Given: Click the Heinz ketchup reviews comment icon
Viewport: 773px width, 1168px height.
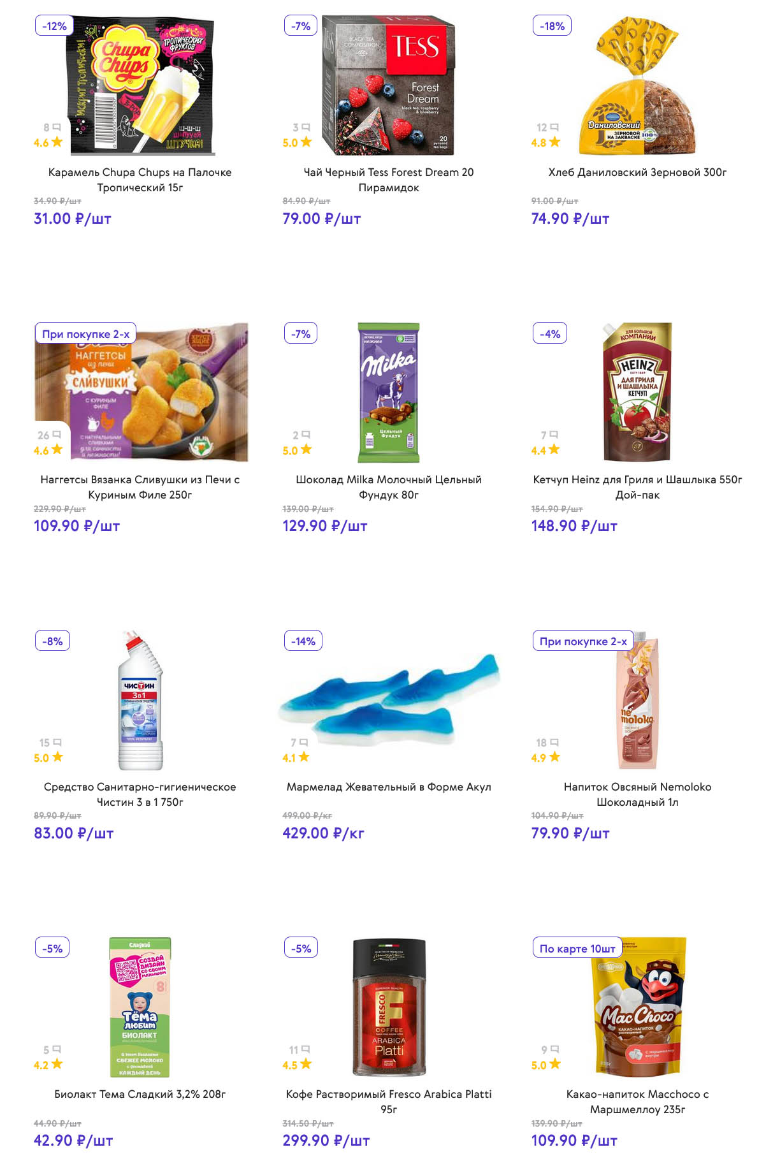Looking at the screenshot, I should coord(554,435).
